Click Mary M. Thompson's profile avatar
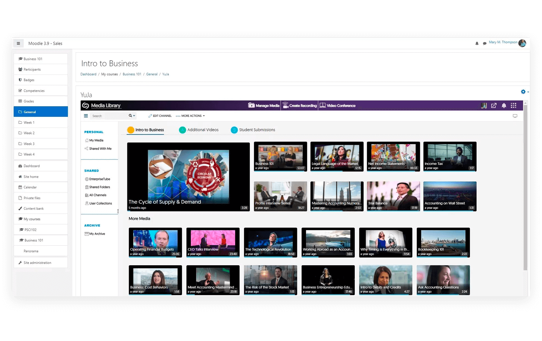The width and height of the screenshot is (542, 341). click(x=522, y=43)
